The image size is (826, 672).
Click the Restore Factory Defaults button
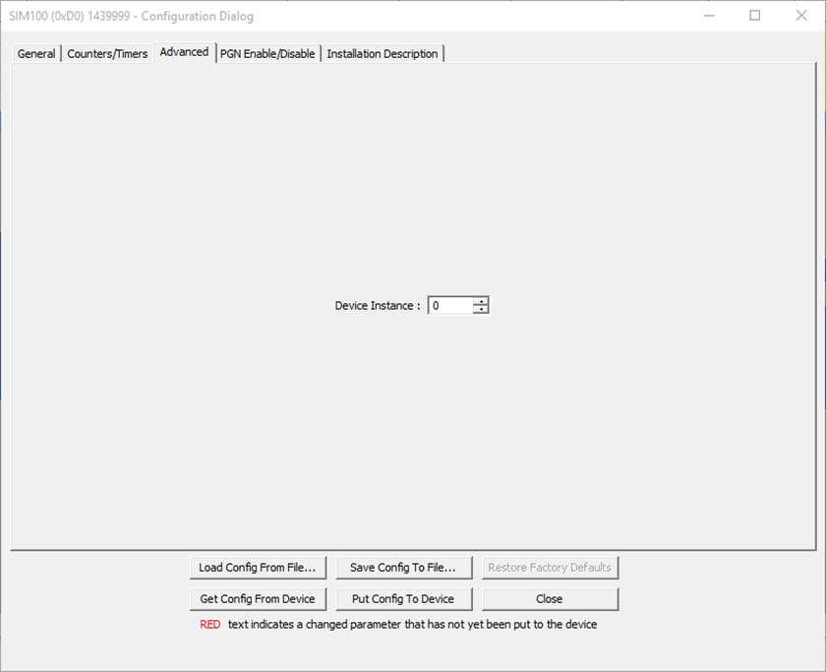pos(550,568)
